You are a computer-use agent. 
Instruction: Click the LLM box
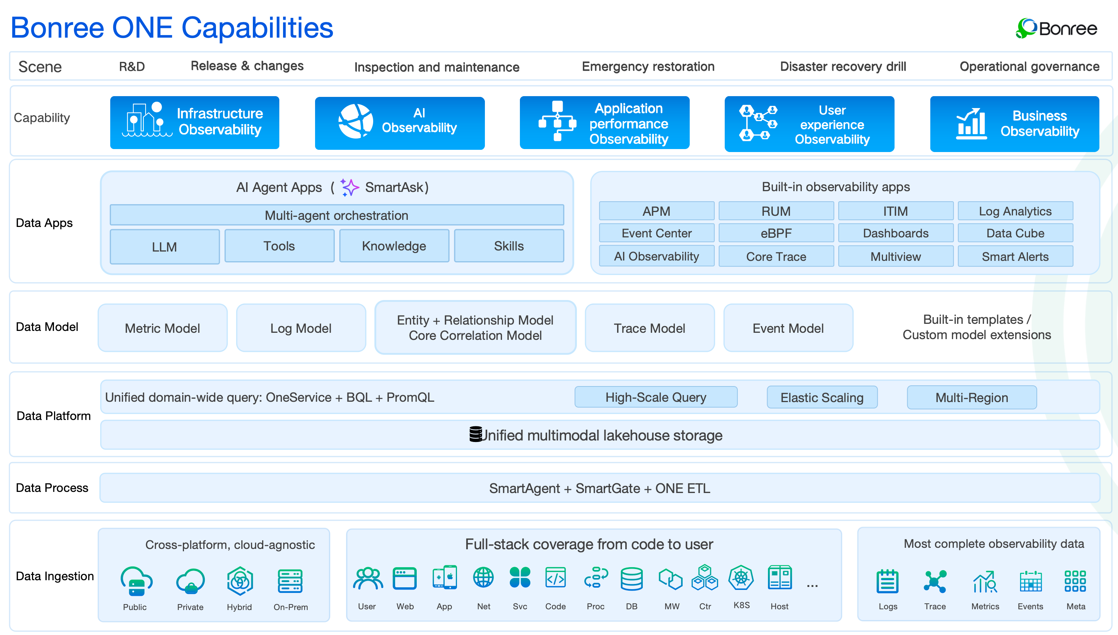click(164, 246)
